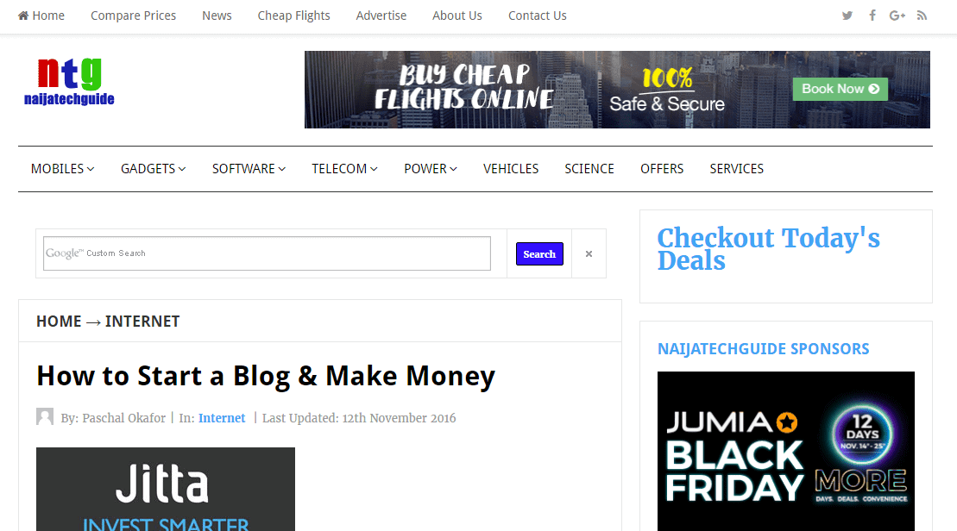The width and height of the screenshot is (957, 531).
Task: Open the News page
Action: pyautogui.click(x=217, y=16)
